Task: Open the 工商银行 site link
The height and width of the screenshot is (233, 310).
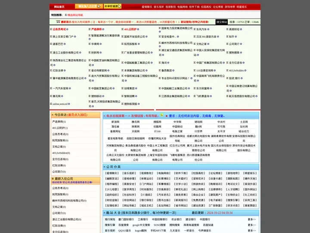Action: pyautogui.click(x=143, y=220)
